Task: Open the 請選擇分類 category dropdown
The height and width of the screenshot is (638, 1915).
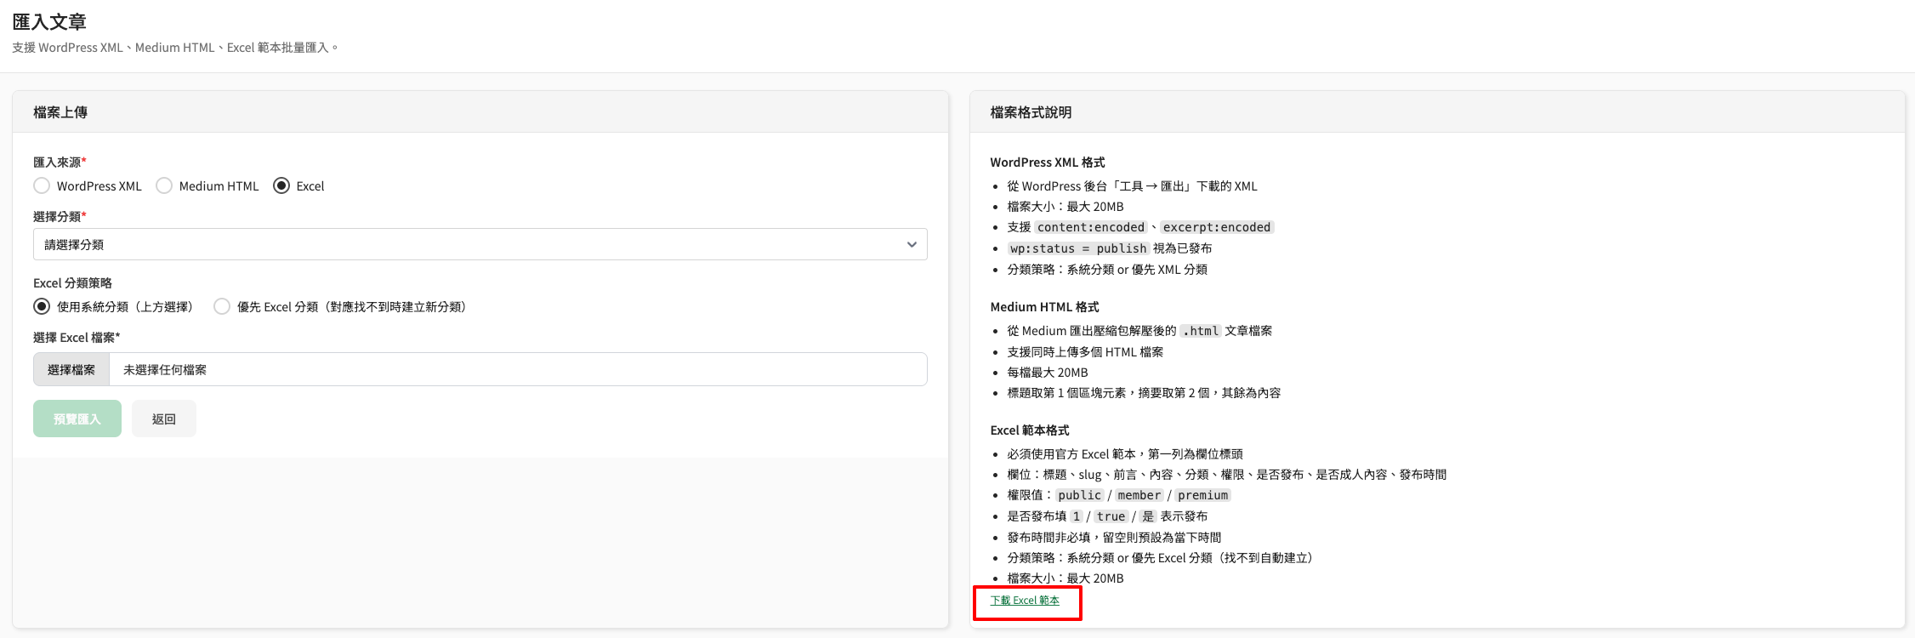Action: 480,244
